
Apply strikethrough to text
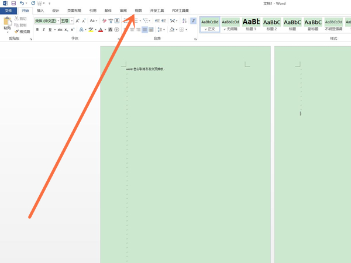60,29
